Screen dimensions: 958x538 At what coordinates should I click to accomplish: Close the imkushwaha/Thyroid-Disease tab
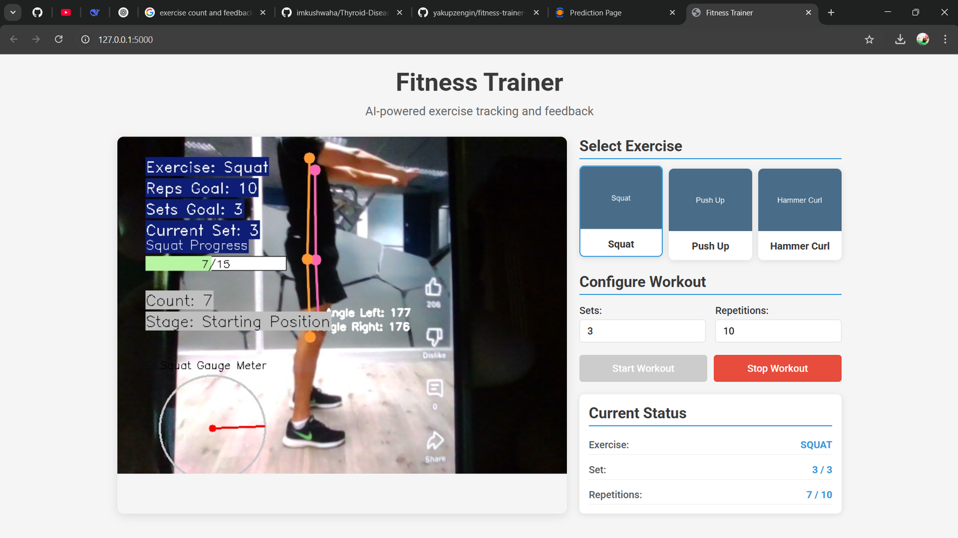tap(399, 13)
